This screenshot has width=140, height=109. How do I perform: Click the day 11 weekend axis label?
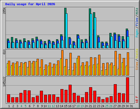(x=49, y=106)
